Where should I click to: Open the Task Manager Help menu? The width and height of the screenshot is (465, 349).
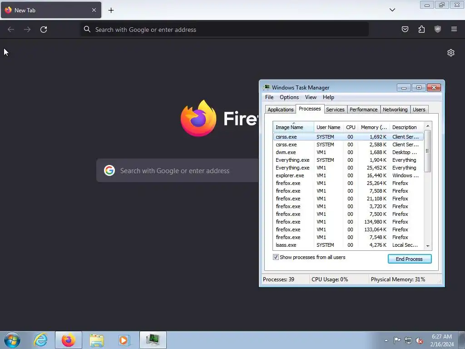(x=328, y=97)
